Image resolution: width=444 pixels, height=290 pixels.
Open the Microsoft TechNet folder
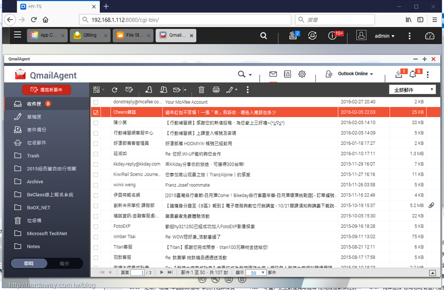47,234
